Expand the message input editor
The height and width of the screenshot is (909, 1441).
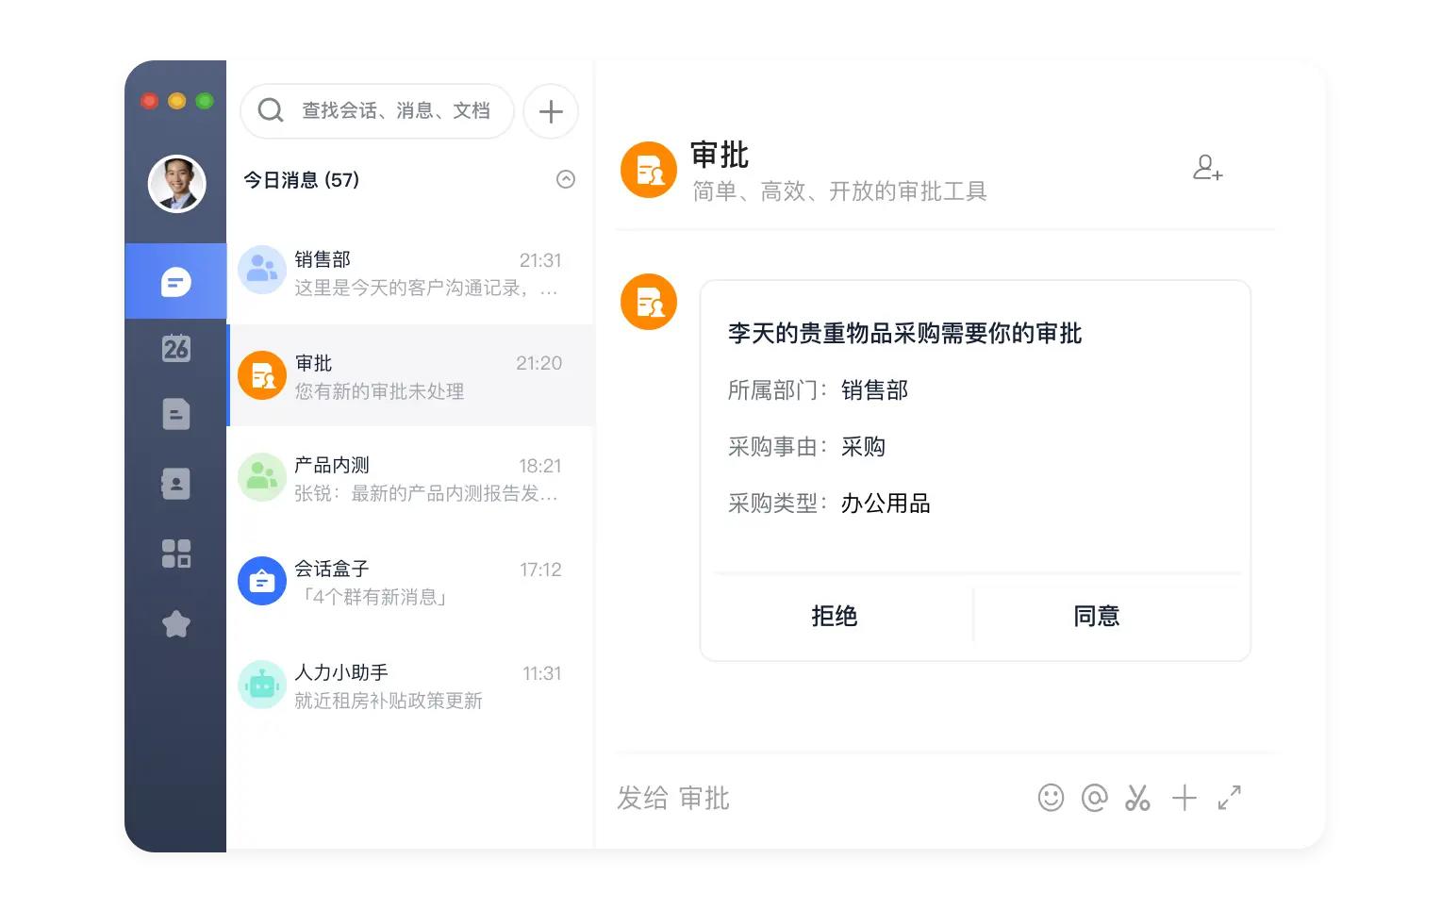pos(1230,798)
